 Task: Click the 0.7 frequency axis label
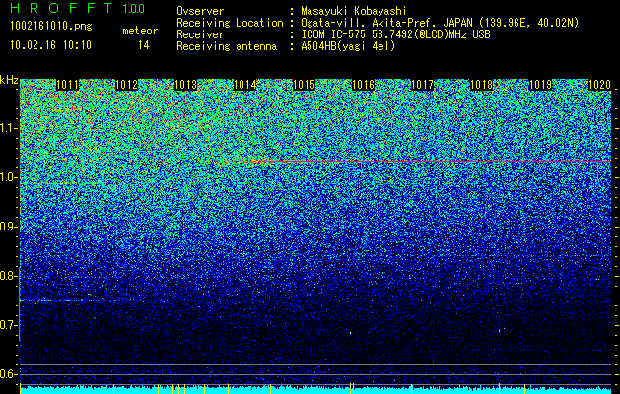pyautogui.click(x=9, y=325)
